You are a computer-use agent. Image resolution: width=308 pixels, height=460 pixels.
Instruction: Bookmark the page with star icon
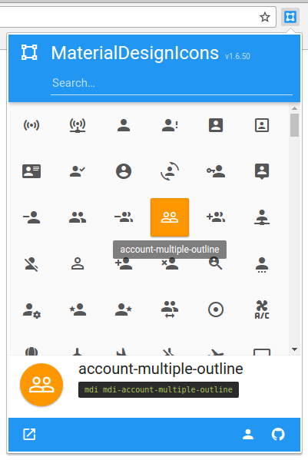pyautogui.click(x=265, y=18)
